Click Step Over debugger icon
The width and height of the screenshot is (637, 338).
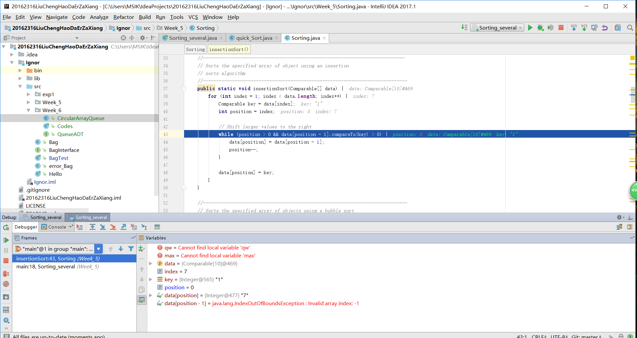[x=93, y=227]
